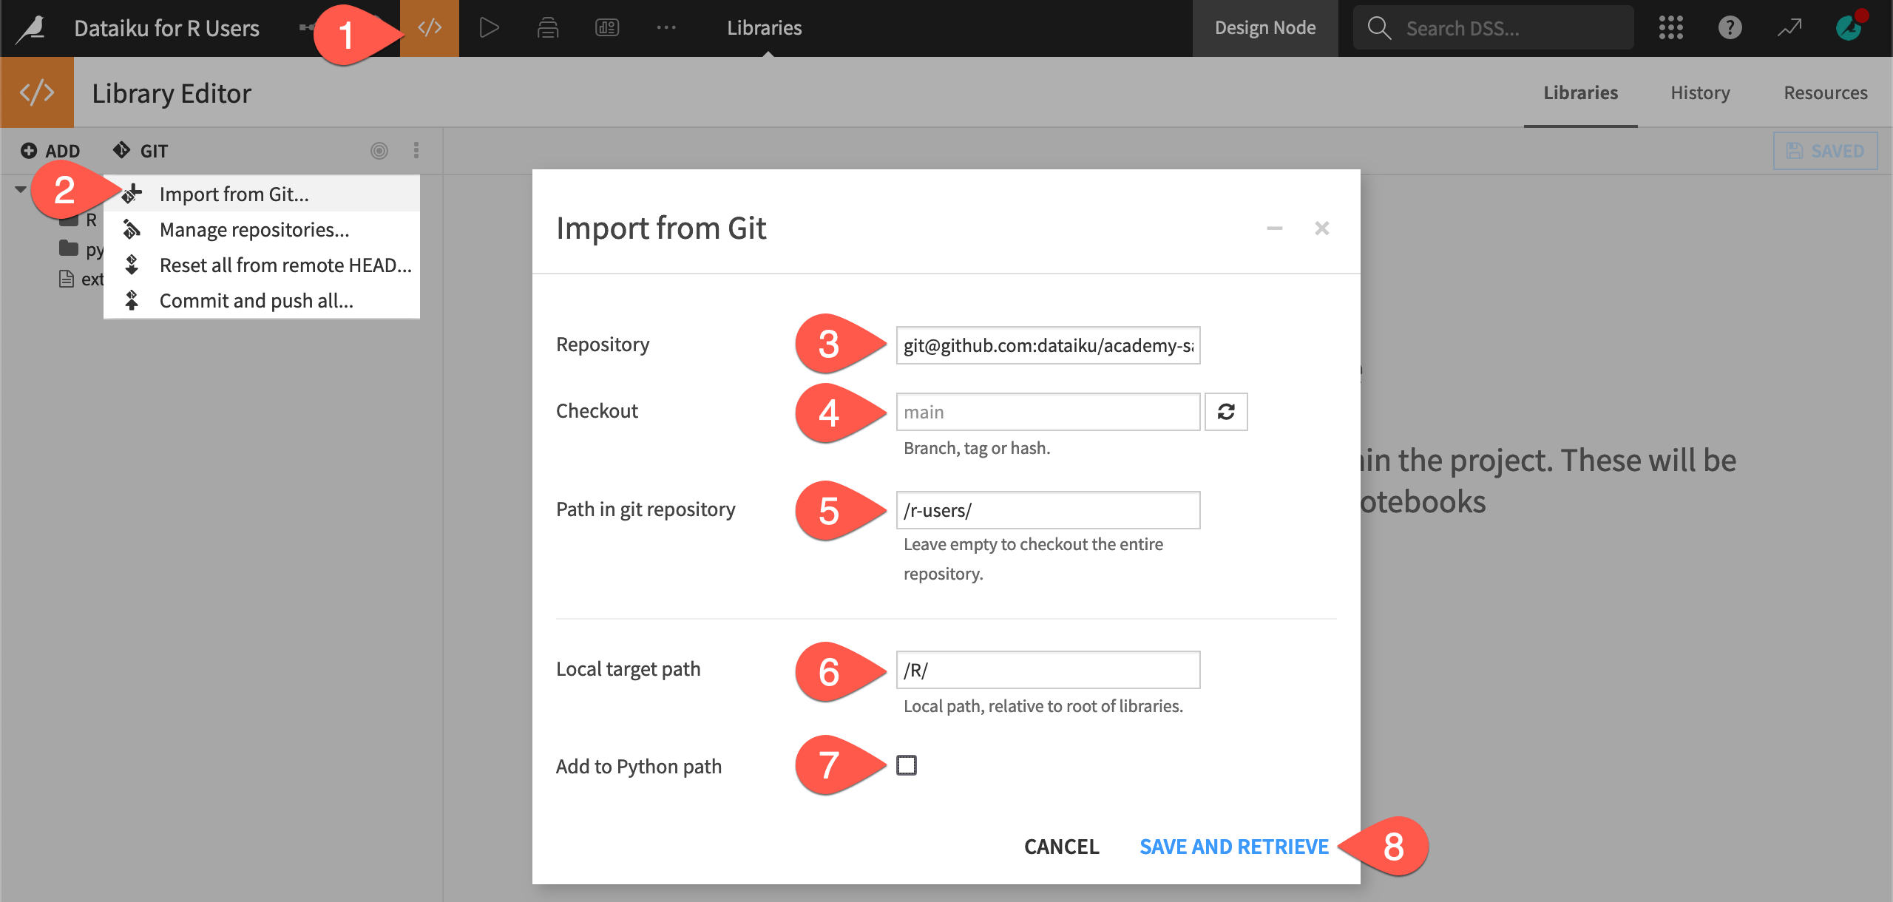Switch to the History tab
Image resolution: width=1893 pixels, height=902 pixels.
[1700, 92]
